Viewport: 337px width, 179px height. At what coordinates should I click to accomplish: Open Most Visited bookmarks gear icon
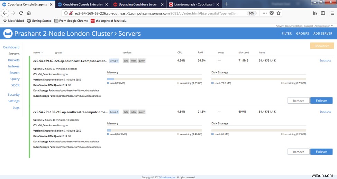(5, 21)
